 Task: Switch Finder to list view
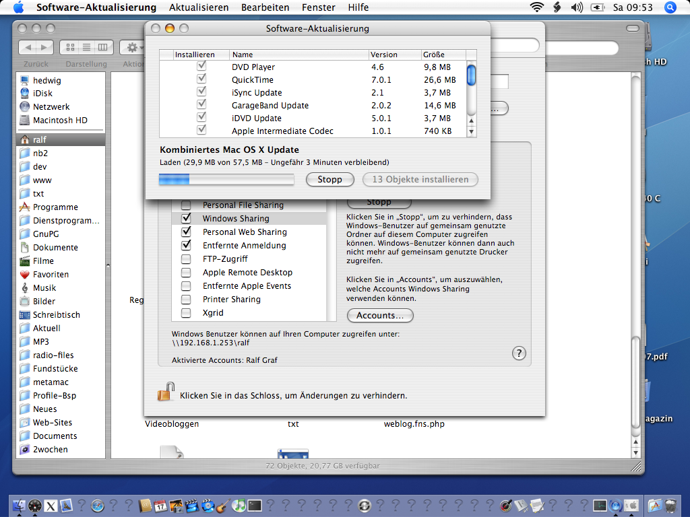click(87, 47)
